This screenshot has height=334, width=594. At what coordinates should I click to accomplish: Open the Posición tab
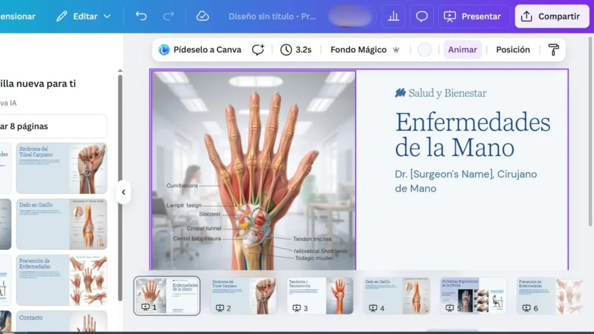click(x=513, y=50)
